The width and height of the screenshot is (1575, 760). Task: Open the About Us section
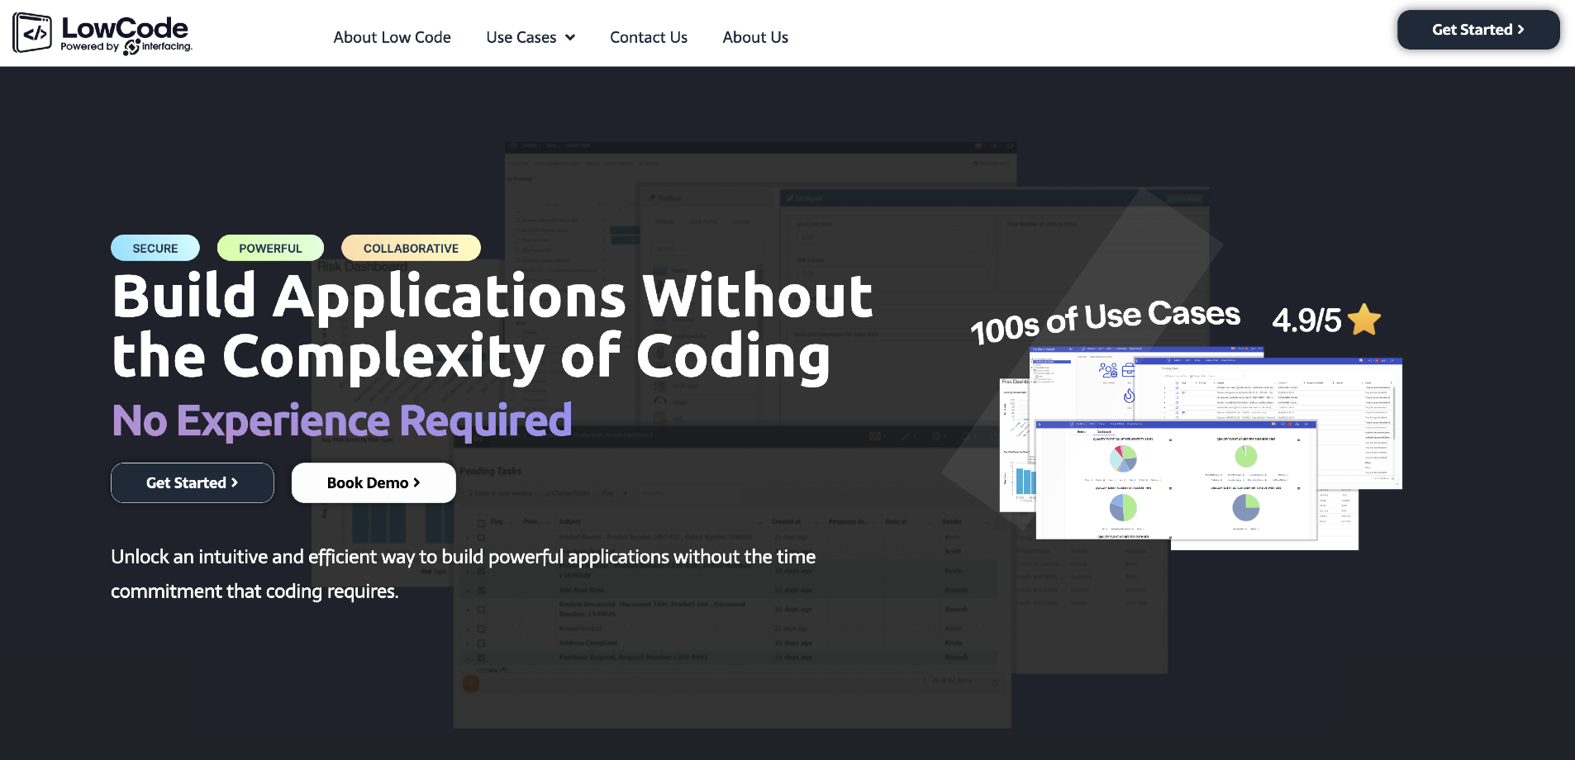754,37
